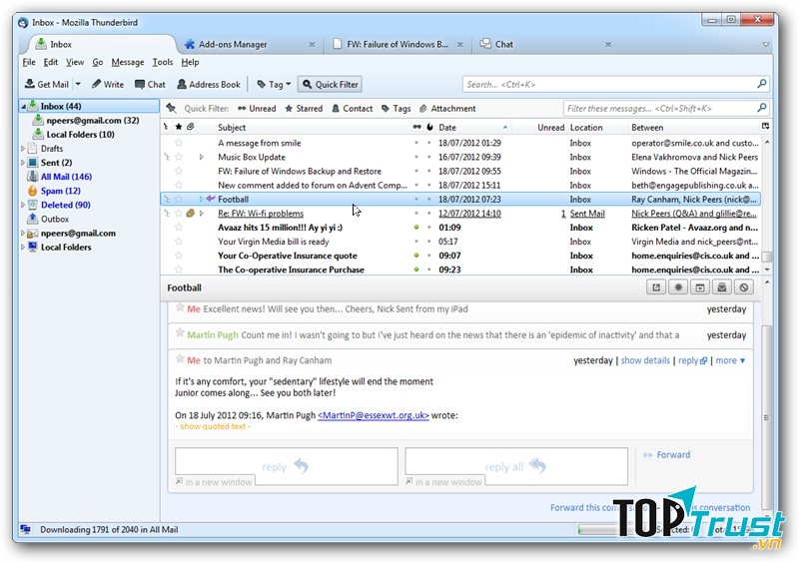Toggle the pin icon to keep filters applied

coord(171,108)
